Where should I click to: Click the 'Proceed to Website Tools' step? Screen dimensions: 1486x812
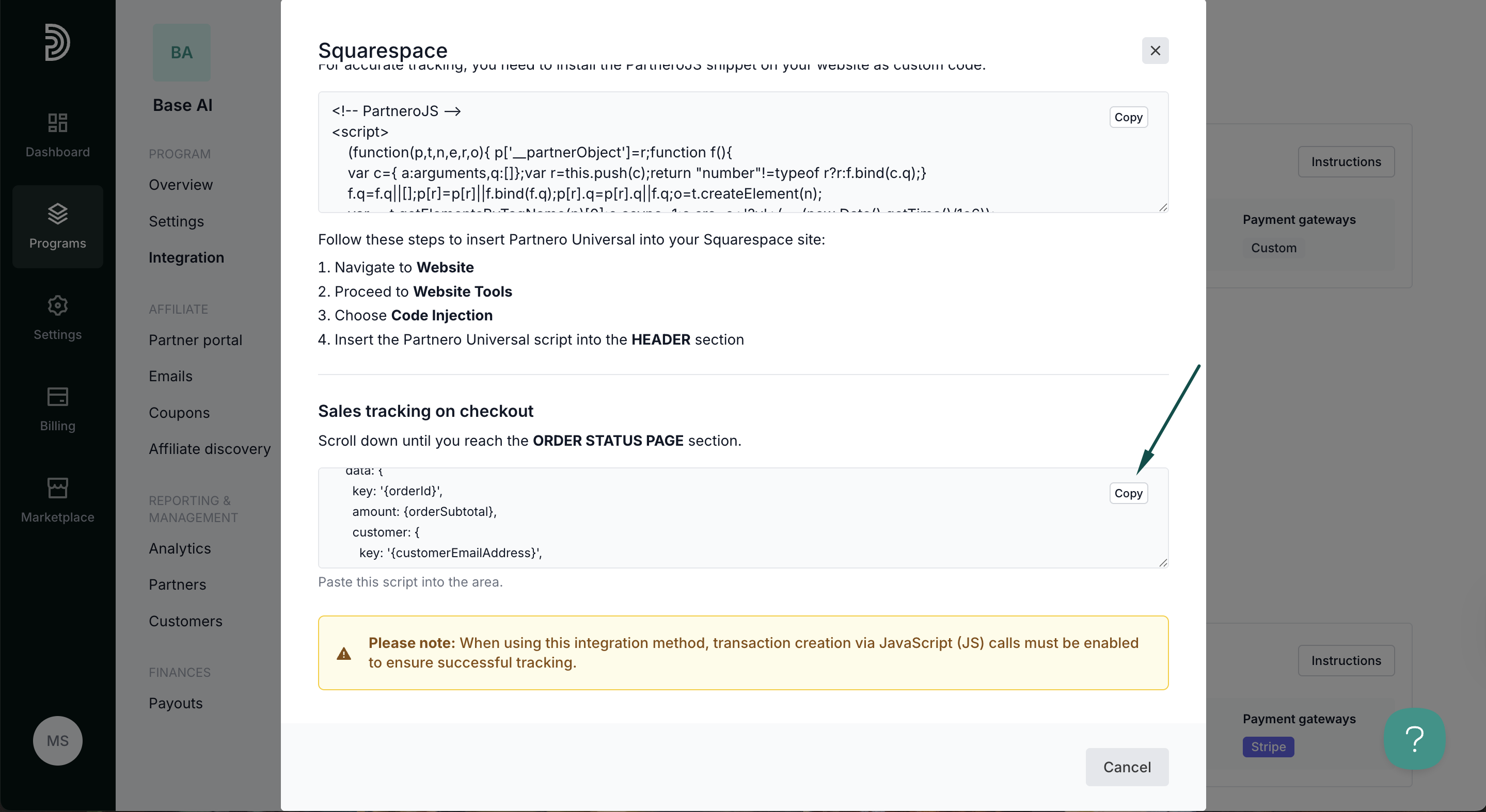coord(415,291)
